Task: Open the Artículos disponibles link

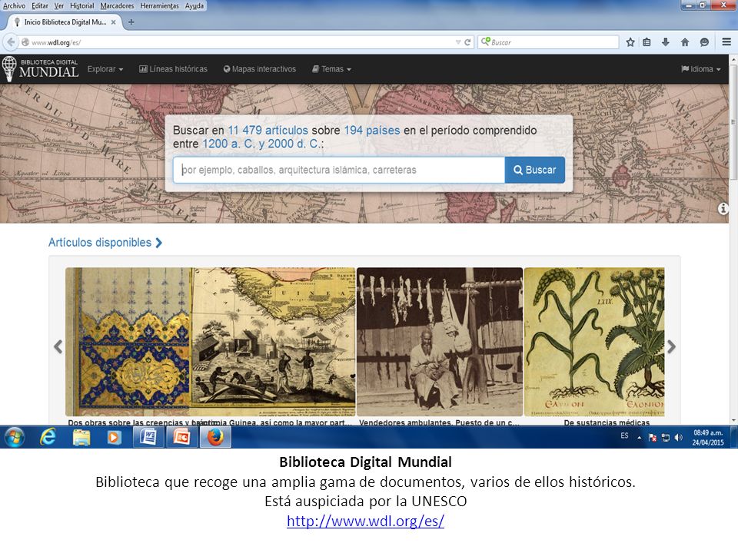Action: point(105,243)
